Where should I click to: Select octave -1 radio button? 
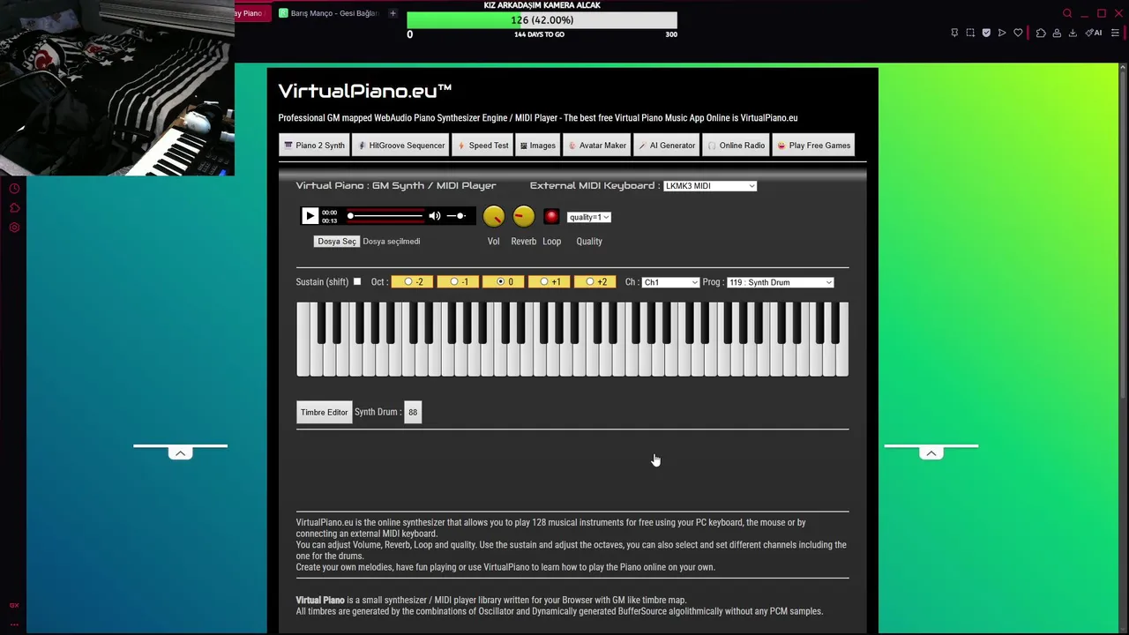coord(453,282)
